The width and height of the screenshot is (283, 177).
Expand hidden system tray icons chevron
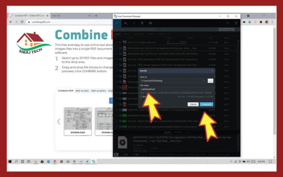(231, 162)
